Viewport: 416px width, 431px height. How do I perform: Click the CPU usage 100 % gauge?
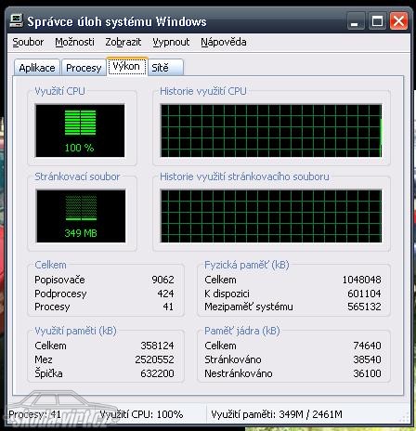pyautogui.click(x=80, y=131)
